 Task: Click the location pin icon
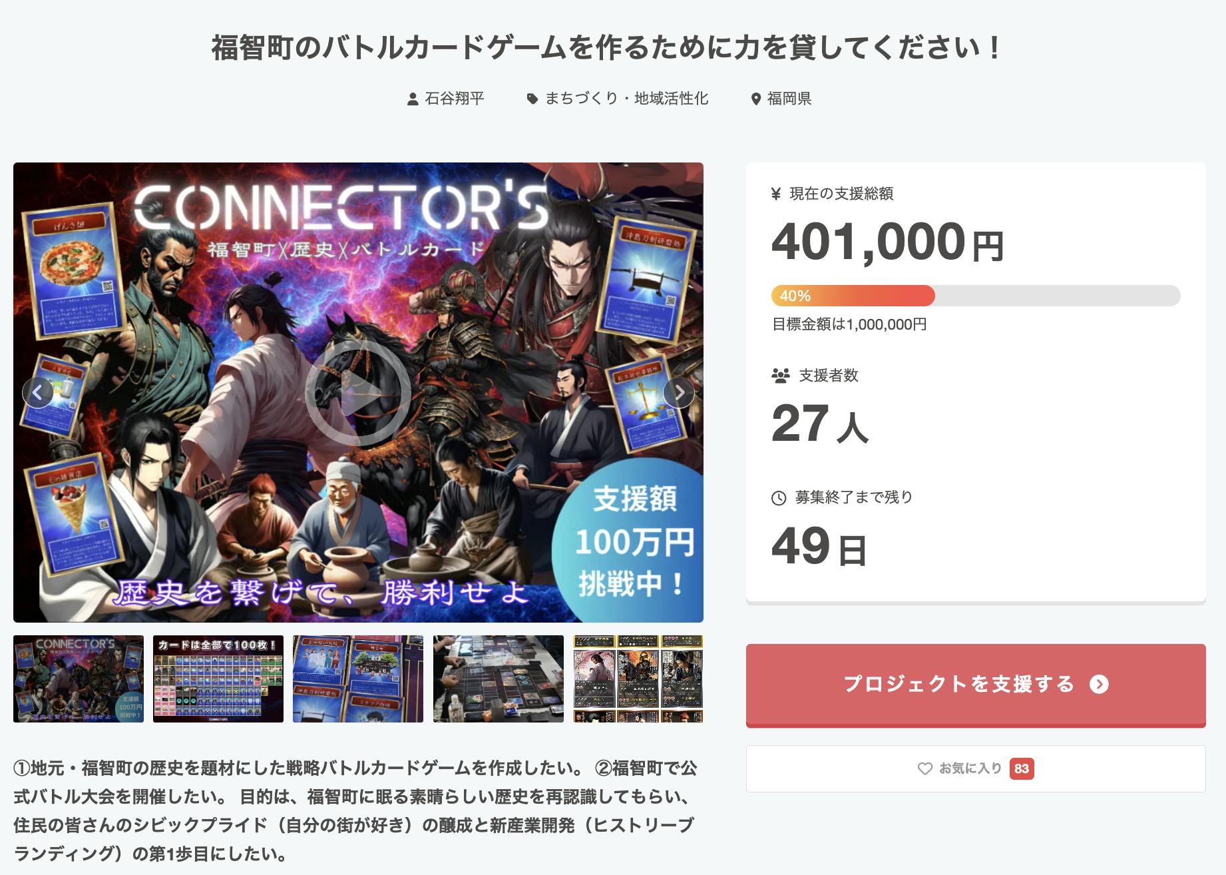coord(755,99)
